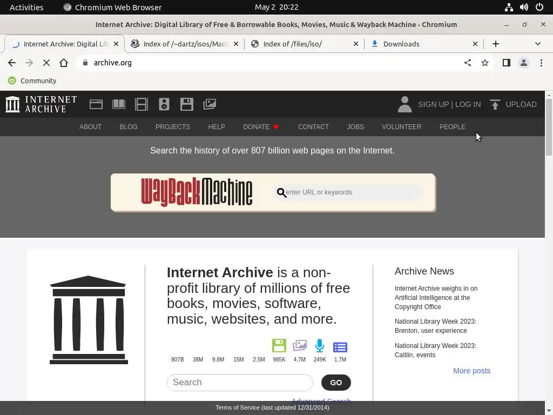Open Community bookmark
Screen dimensions: 553x415
point(32,81)
